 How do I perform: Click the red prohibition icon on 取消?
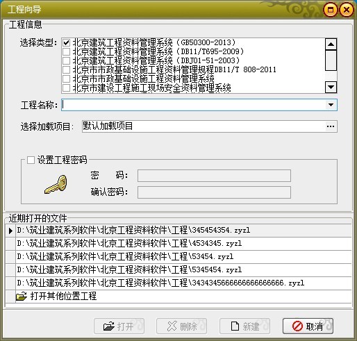pyautogui.click(x=297, y=326)
